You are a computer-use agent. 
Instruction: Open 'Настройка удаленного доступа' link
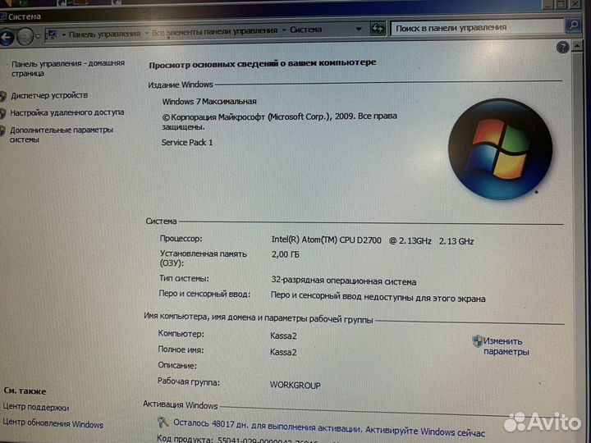pos(66,112)
